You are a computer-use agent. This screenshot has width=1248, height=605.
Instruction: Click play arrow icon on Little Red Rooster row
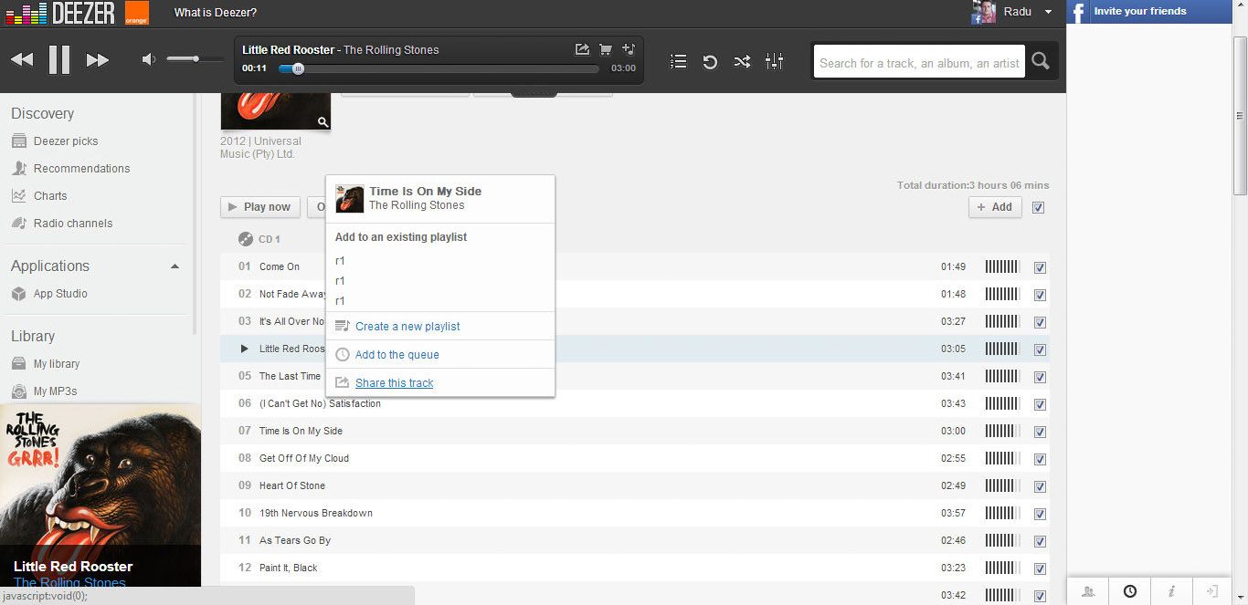pos(244,349)
